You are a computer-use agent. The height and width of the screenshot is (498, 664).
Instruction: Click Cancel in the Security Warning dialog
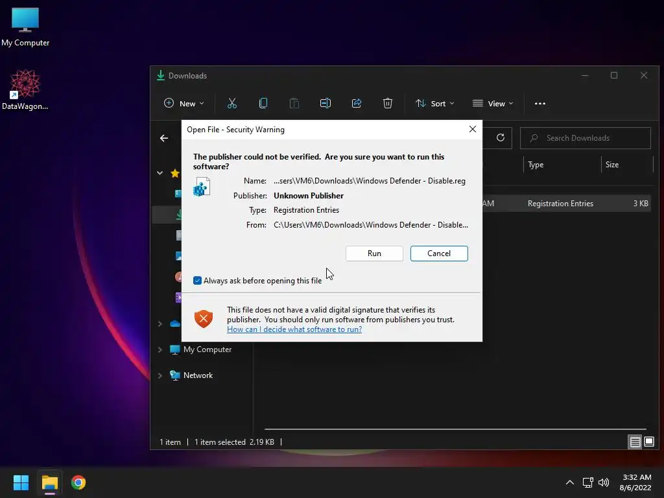click(x=439, y=254)
